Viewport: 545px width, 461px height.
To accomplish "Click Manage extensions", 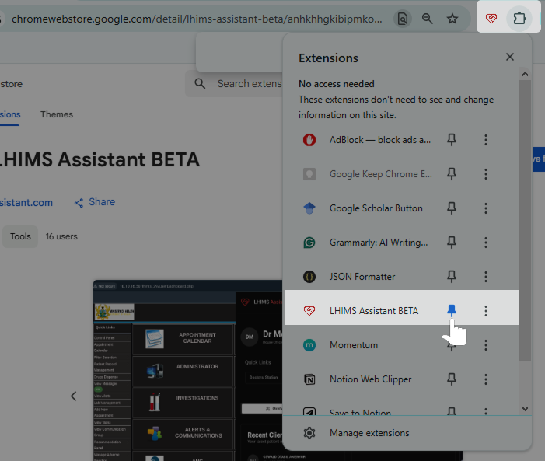I will [x=369, y=433].
